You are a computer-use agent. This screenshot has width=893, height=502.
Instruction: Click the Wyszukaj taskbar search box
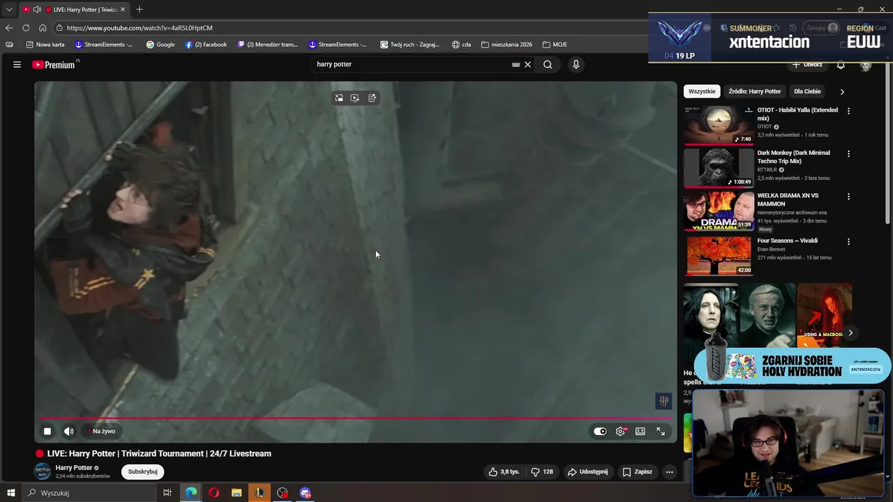[x=89, y=493]
